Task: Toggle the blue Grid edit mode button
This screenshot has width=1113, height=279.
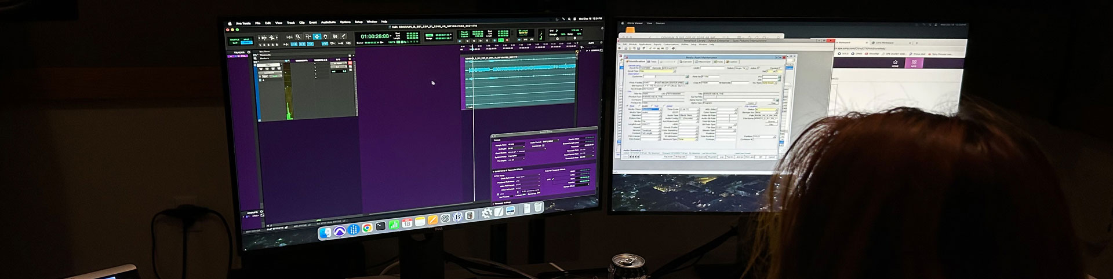Action: click(x=247, y=43)
